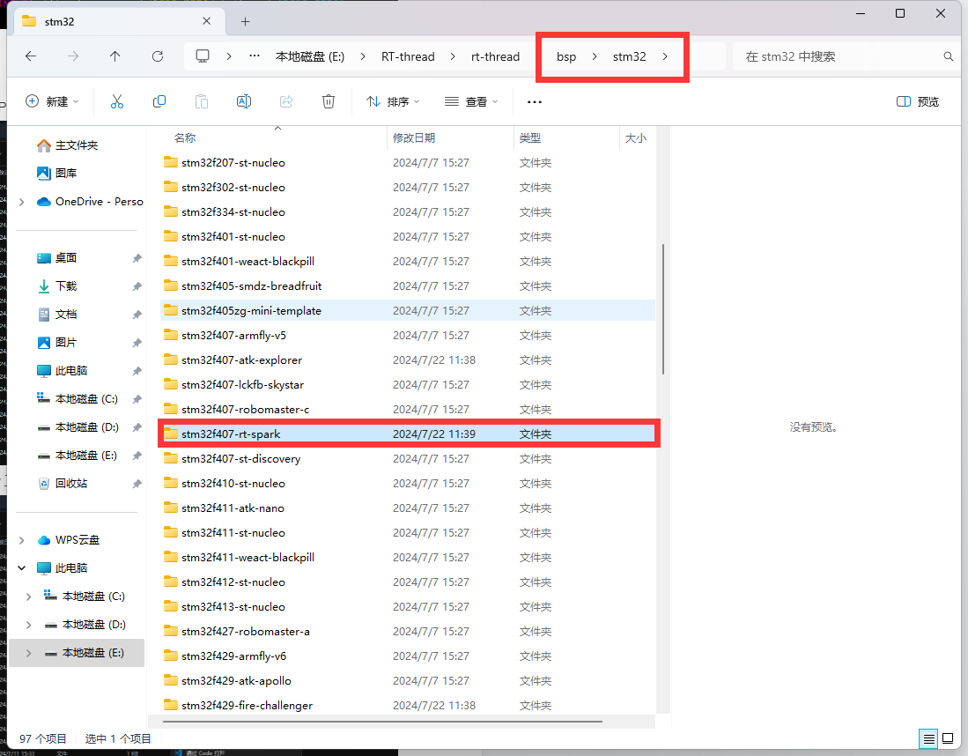Open chevron dropdown after RT-thread in path
Image resolution: width=968 pixels, height=756 pixels.
click(x=453, y=56)
